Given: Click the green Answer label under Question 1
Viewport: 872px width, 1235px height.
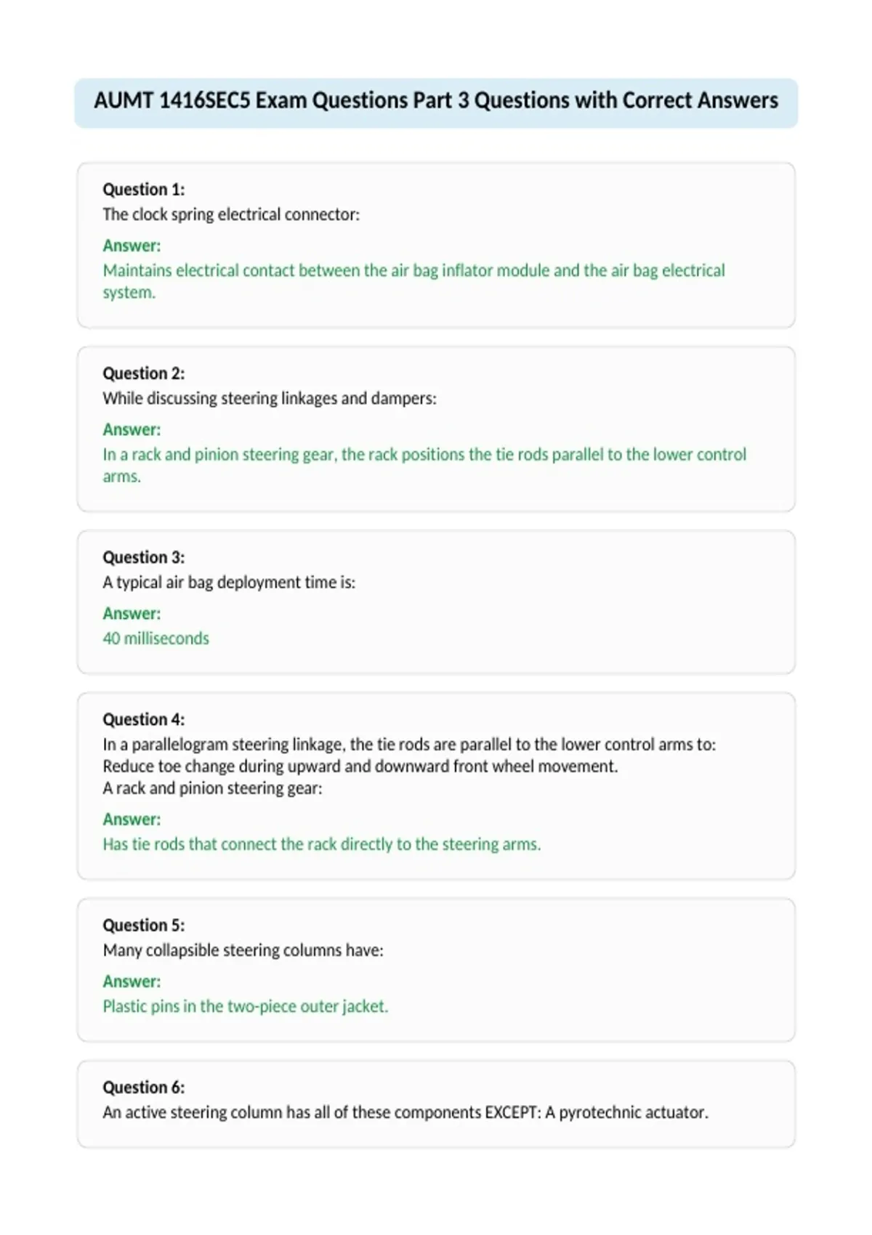Looking at the screenshot, I should point(132,246).
